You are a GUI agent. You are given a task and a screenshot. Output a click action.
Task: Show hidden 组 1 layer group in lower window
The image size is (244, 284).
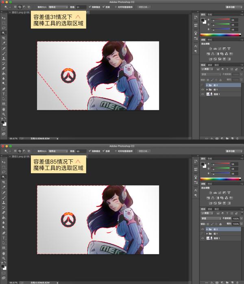[x=203, y=233]
